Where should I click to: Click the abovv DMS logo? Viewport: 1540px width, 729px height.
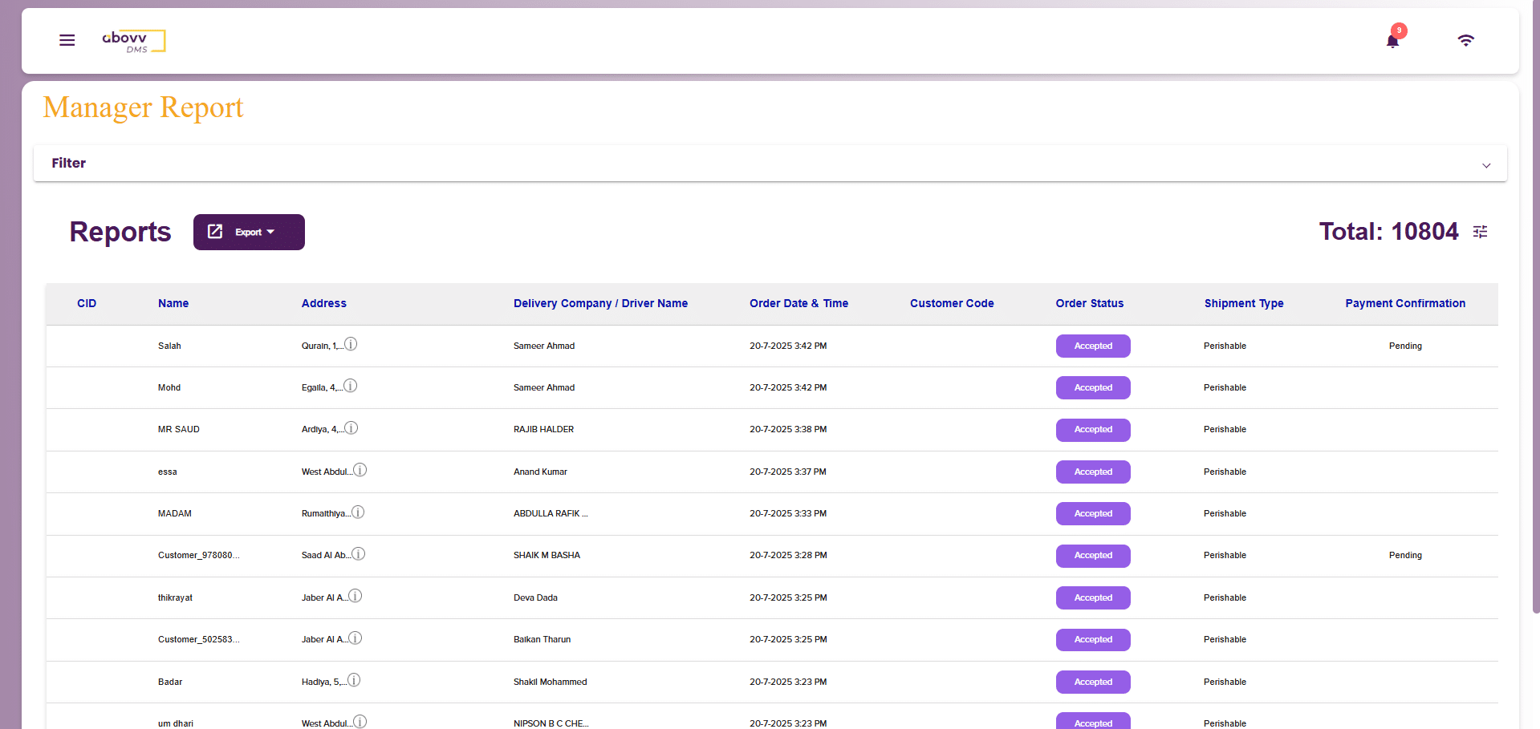[133, 41]
